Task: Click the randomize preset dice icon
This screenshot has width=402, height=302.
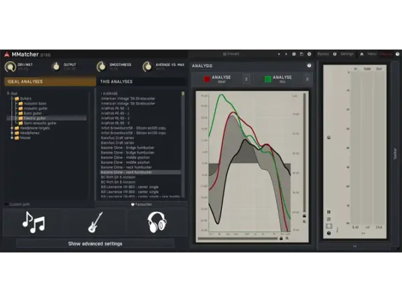Action: tap(294, 54)
